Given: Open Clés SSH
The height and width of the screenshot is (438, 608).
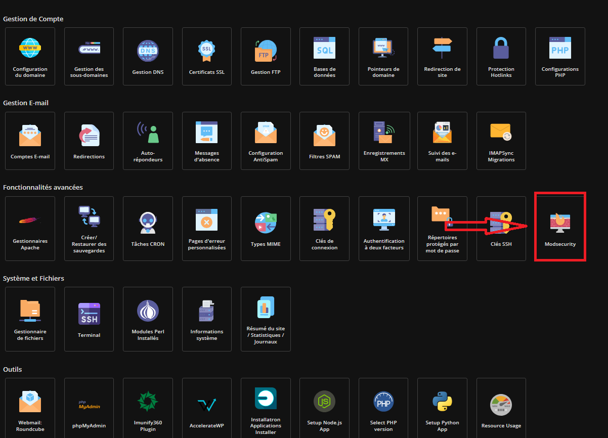Looking at the screenshot, I should (501, 229).
